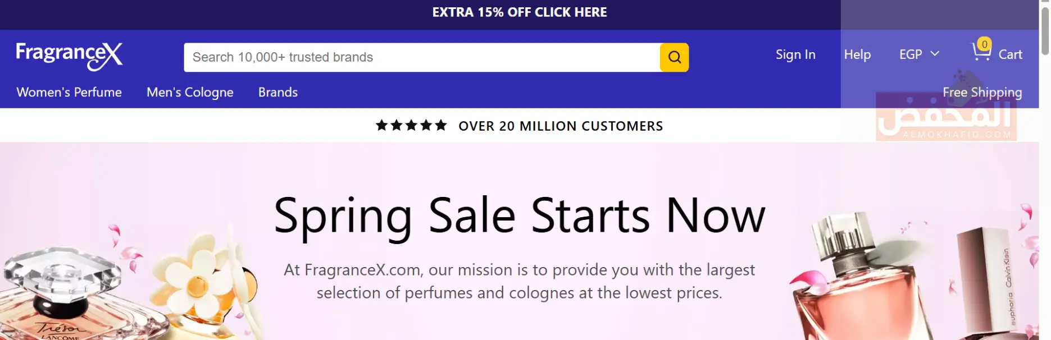1051x340 pixels.
Task: Click the Free Shipping link
Action: point(982,92)
